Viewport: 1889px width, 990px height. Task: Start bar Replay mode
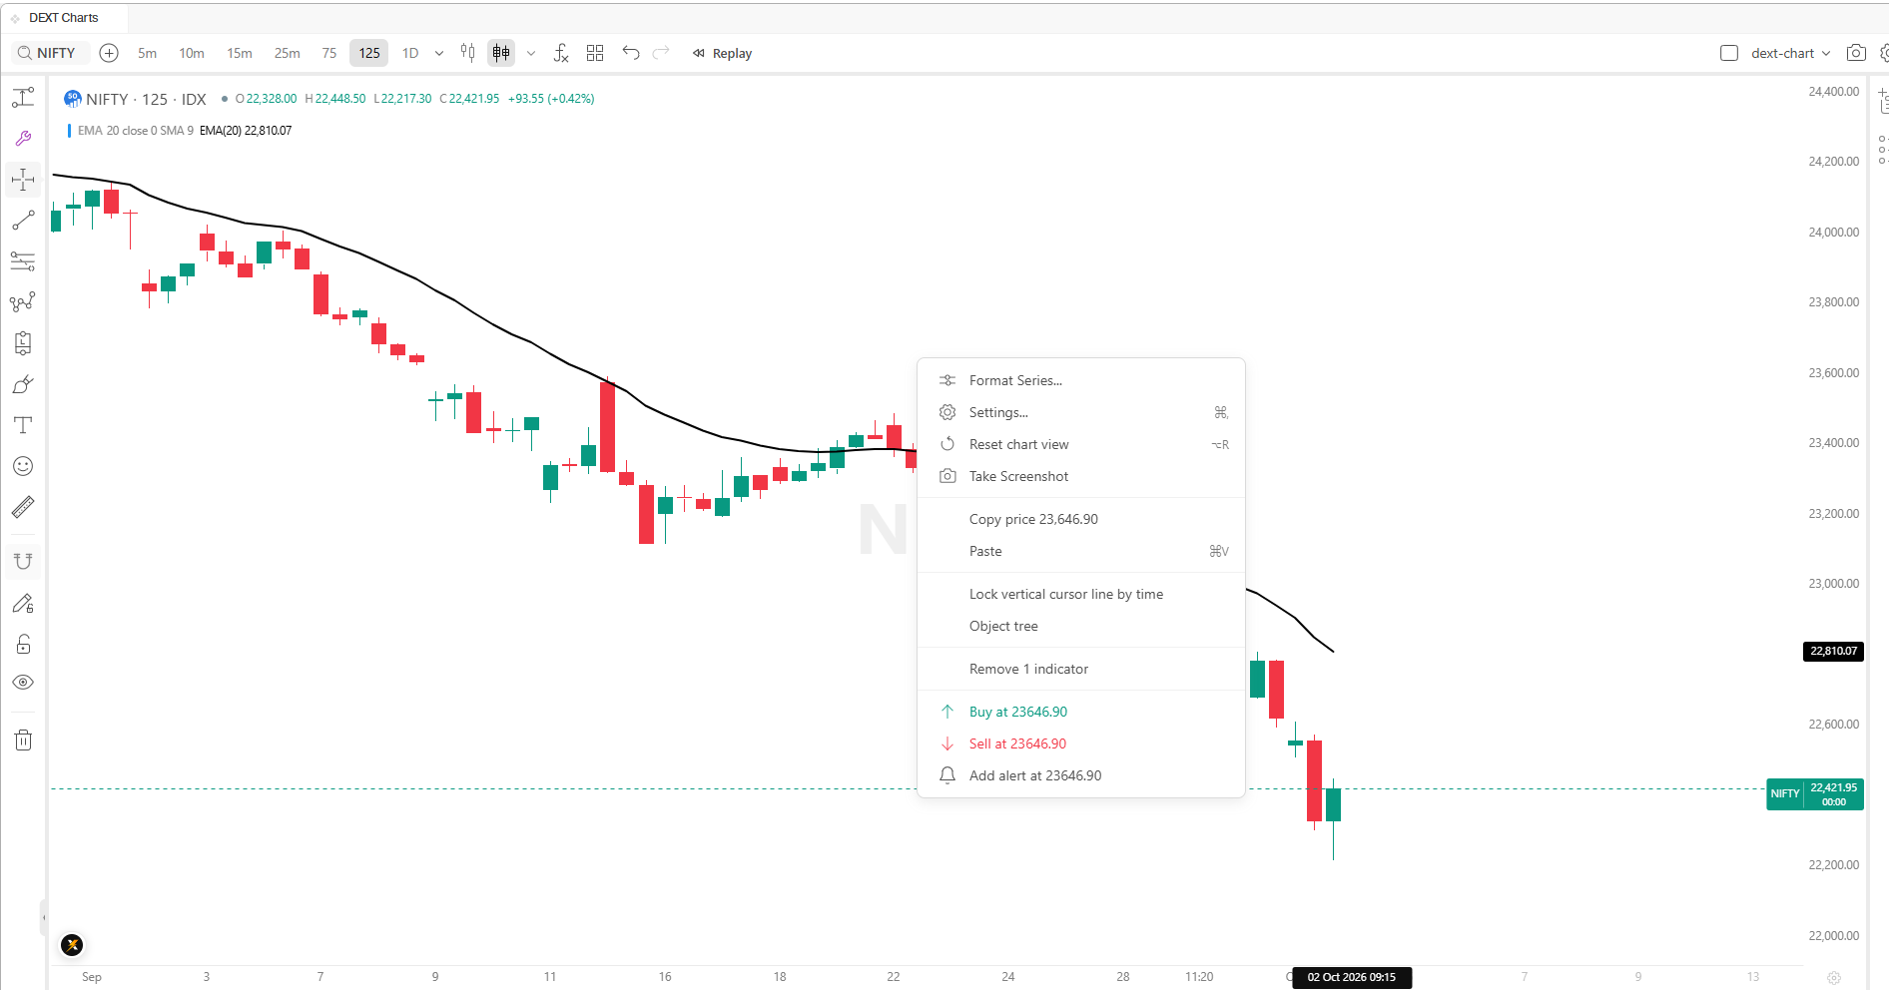point(722,53)
